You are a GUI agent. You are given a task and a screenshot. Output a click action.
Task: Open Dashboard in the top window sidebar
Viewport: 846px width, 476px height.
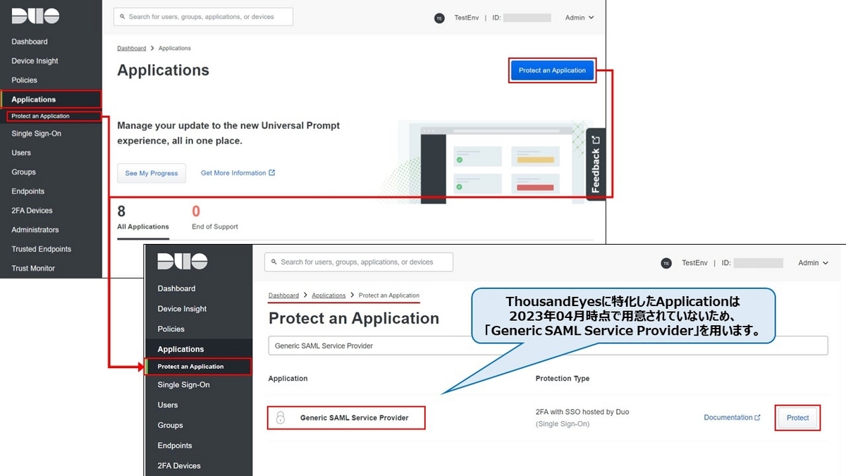pos(30,42)
